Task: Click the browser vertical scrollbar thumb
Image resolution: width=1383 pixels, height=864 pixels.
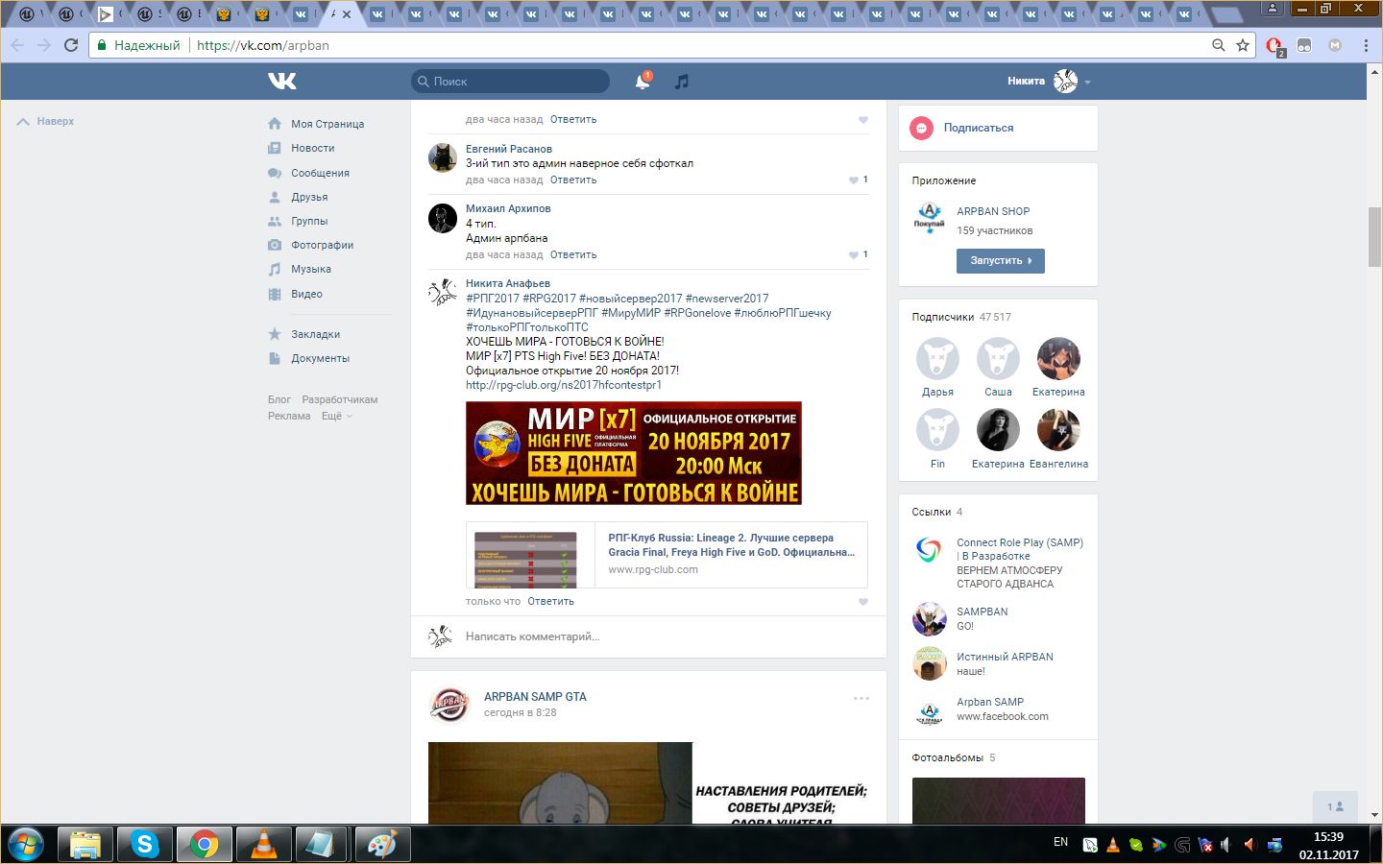Action: [1374, 236]
